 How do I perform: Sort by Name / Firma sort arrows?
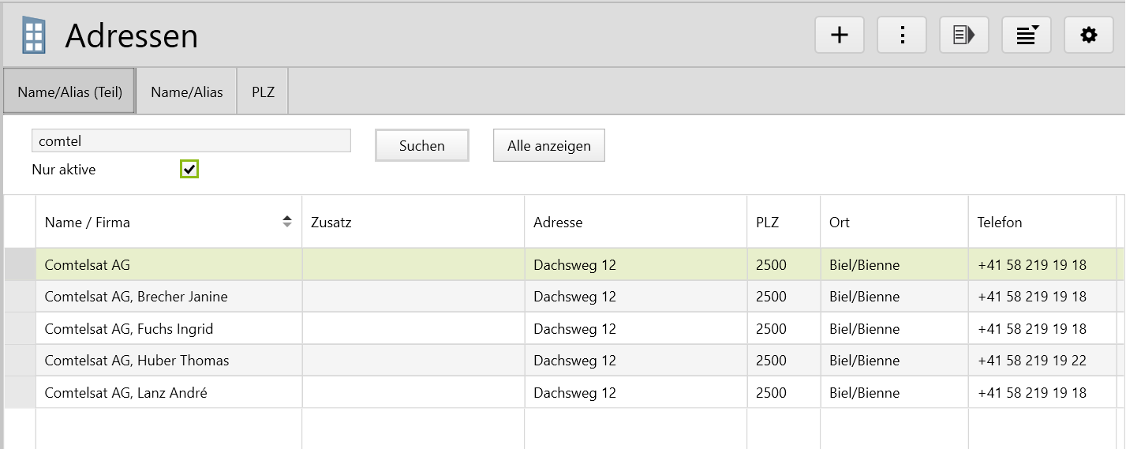pos(287,223)
